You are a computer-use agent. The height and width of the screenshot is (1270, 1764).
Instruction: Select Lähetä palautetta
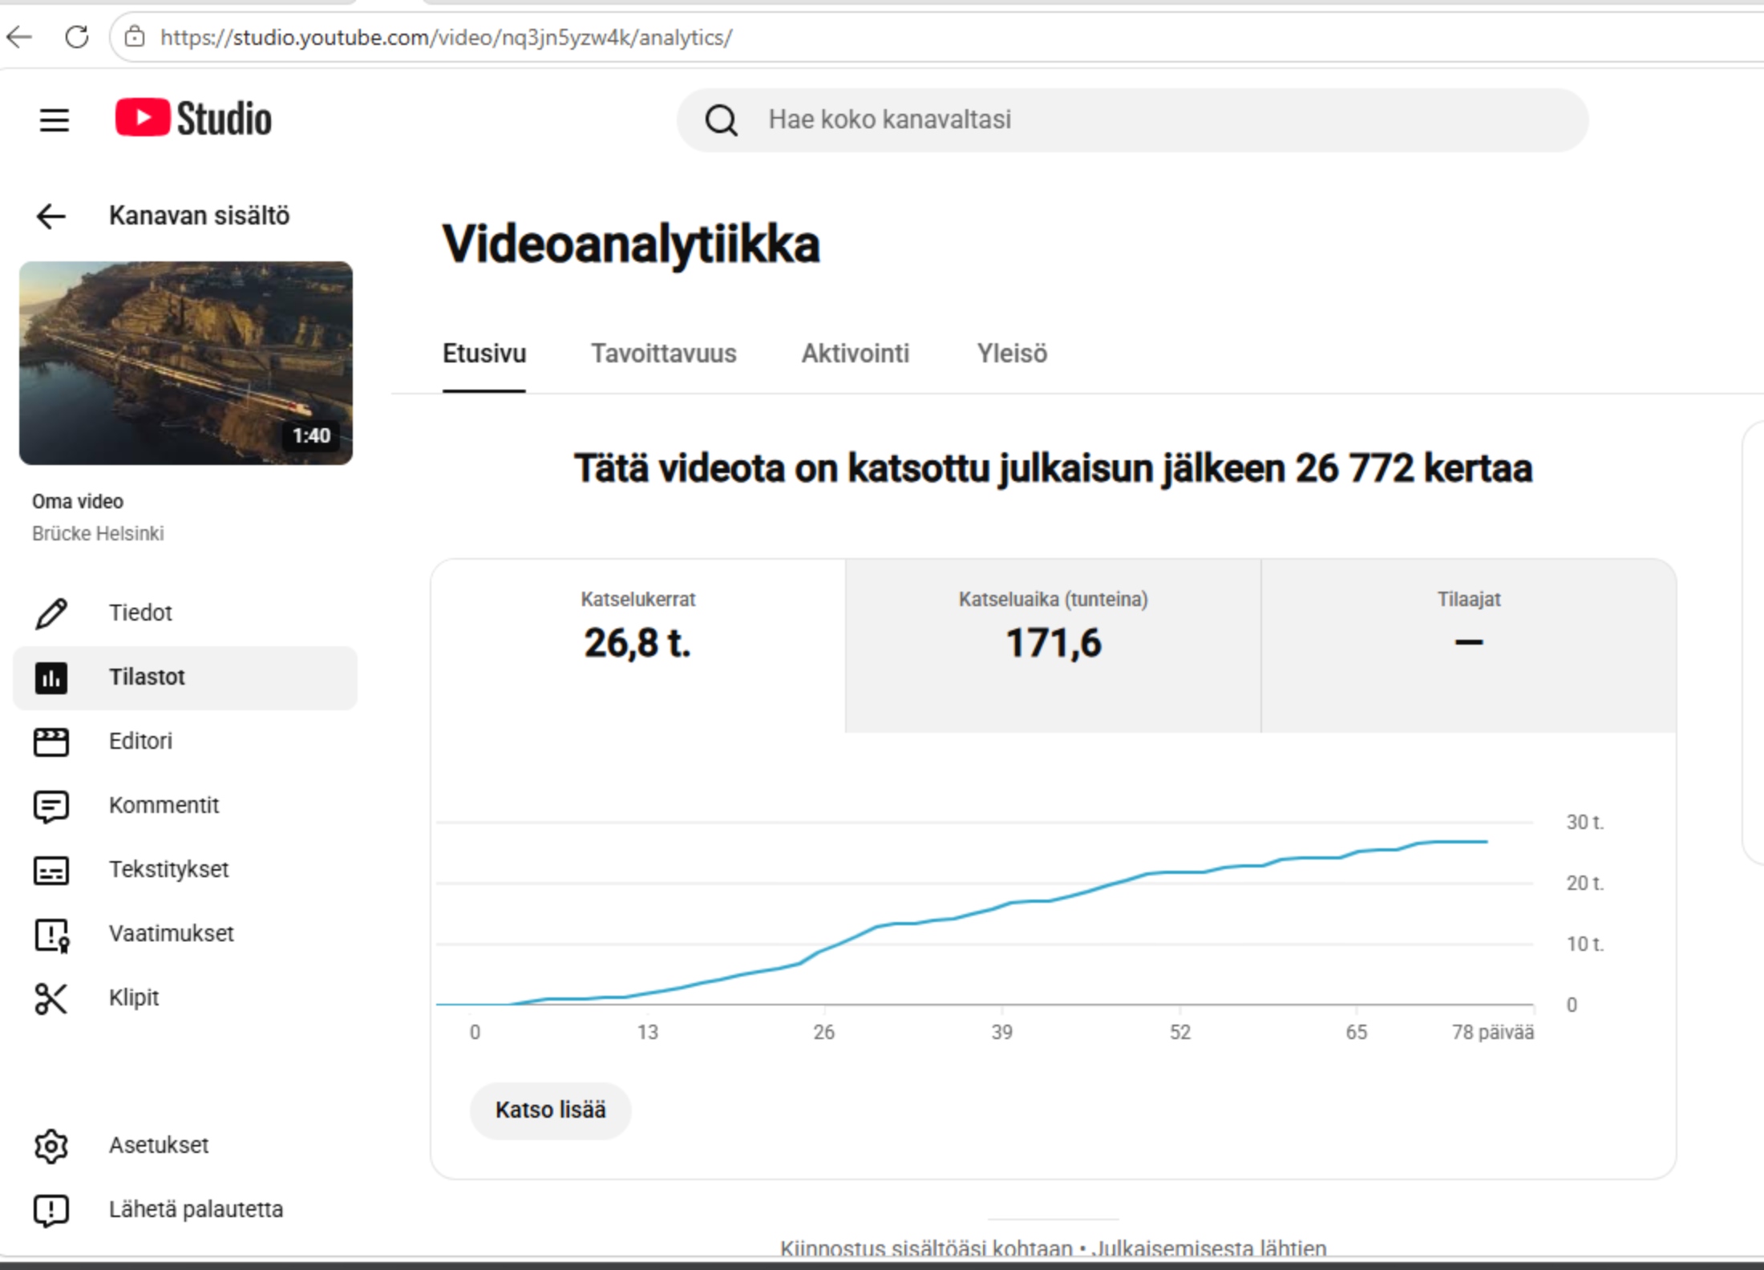pyautogui.click(x=185, y=1210)
